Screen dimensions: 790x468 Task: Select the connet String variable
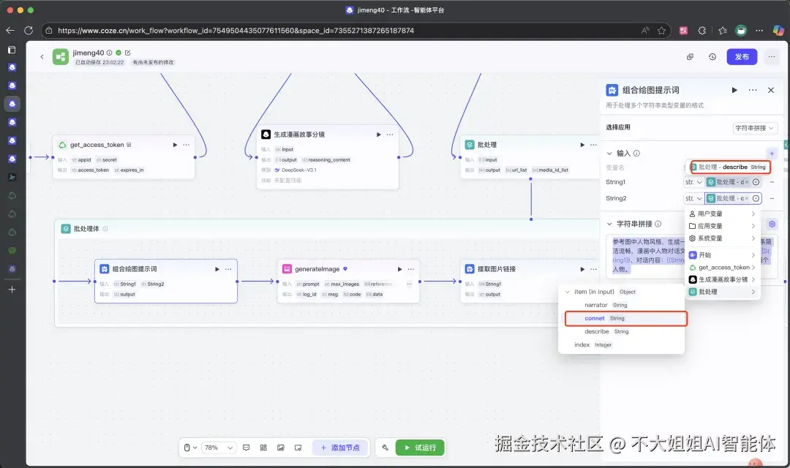coord(625,318)
